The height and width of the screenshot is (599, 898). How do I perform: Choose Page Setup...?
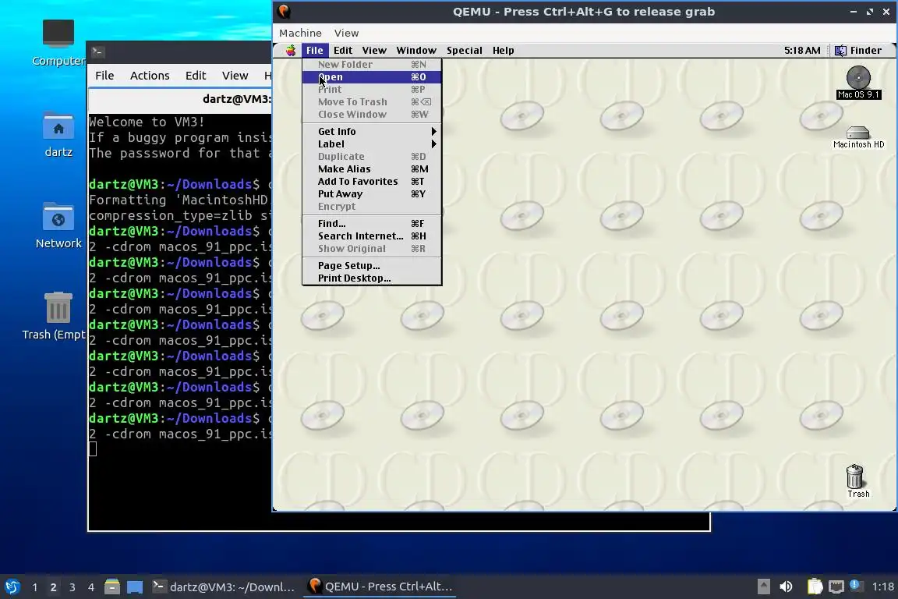[x=372, y=266]
